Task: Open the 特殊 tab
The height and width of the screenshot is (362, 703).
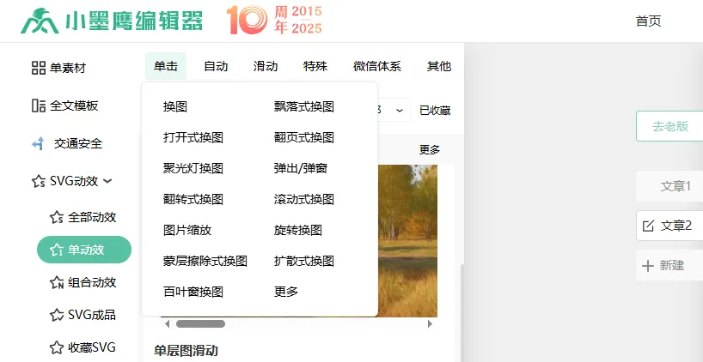Action: (315, 66)
